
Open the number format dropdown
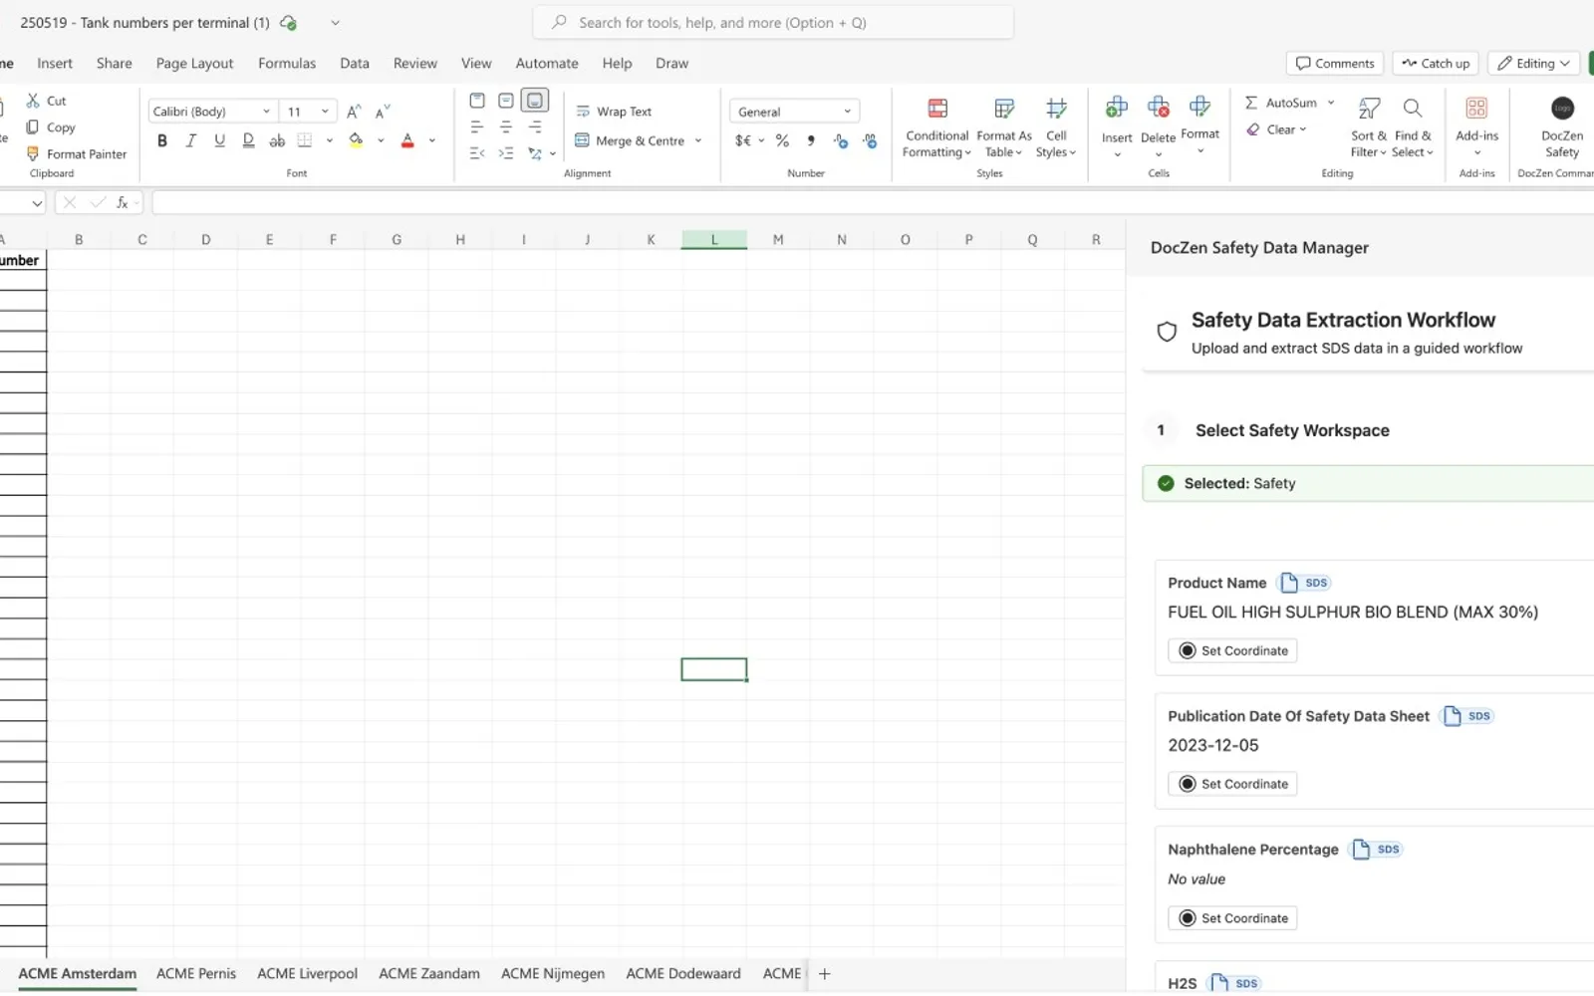pyautogui.click(x=848, y=112)
